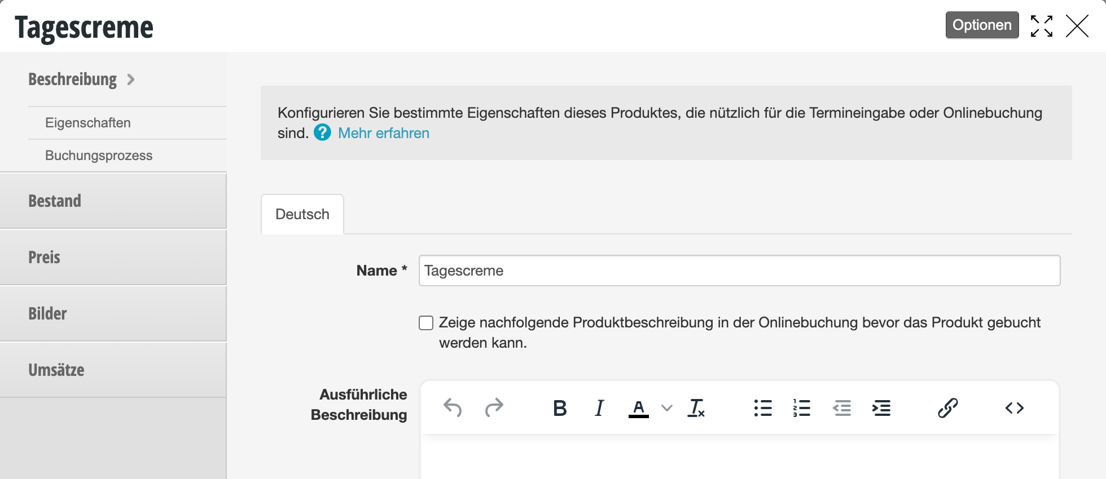
Task: Toggle fullscreen mode for the dialog
Action: click(1042, 26)
